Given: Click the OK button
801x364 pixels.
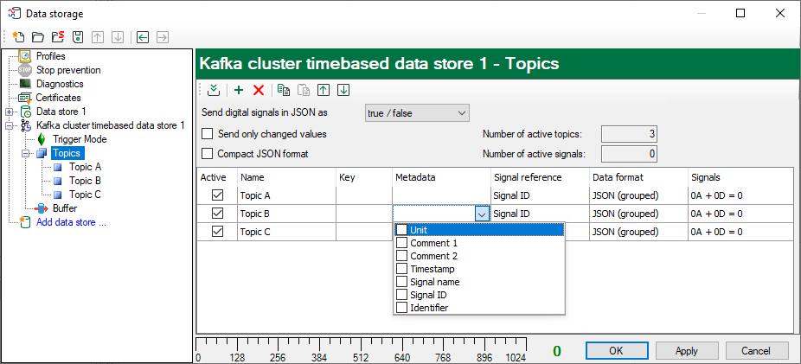Looking at the screenshot, I should coord(616,351).
